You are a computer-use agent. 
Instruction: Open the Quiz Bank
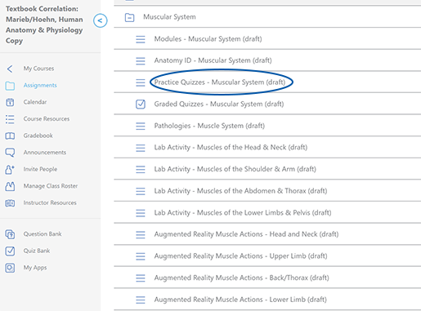point(37,251)
